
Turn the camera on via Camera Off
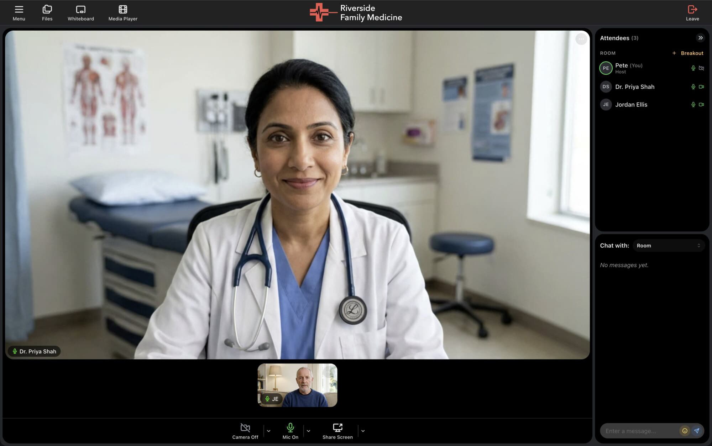[245, 431]
